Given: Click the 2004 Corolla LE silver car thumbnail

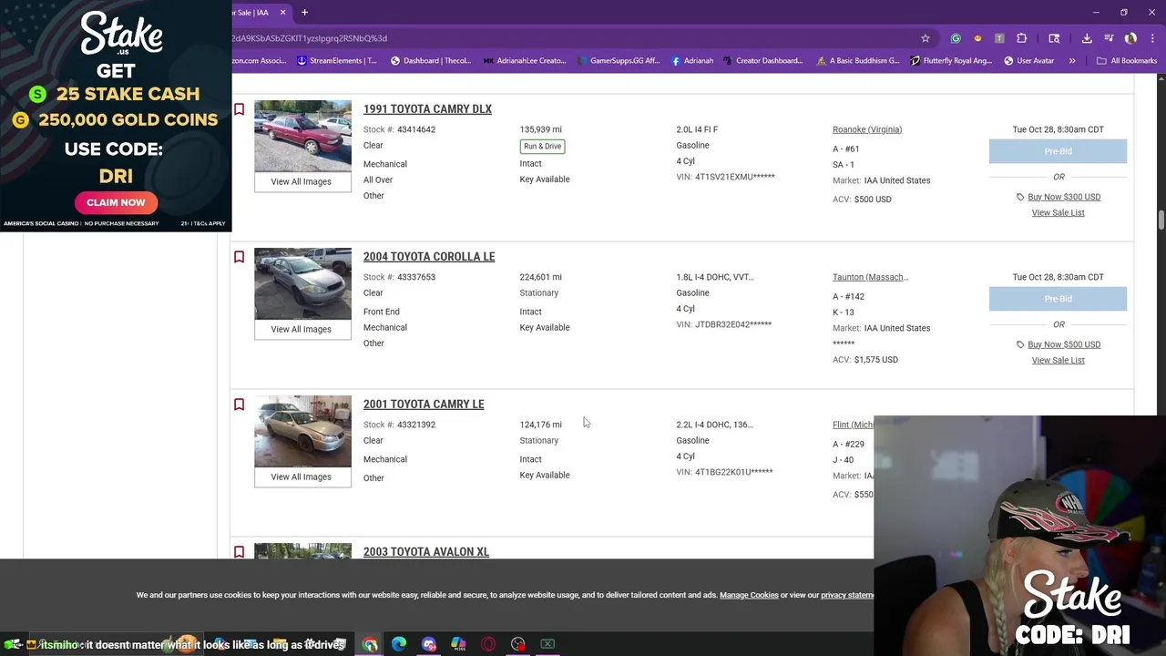Looking at the screenshot, I should tap(302, 283).
